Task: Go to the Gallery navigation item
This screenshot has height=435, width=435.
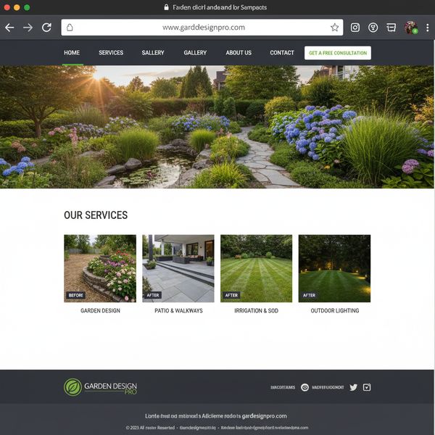Action: [x=195, y=53]
